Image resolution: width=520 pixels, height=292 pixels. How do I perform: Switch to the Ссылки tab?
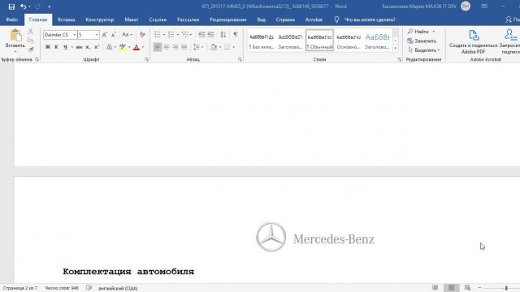[x=158, y=19]
